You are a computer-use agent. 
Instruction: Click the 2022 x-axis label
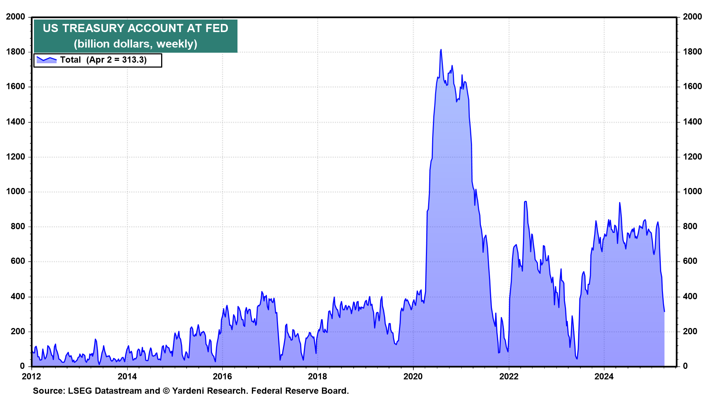[509, 376]
